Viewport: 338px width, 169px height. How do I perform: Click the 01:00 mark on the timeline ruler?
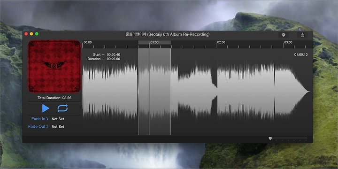click(154, 42)
